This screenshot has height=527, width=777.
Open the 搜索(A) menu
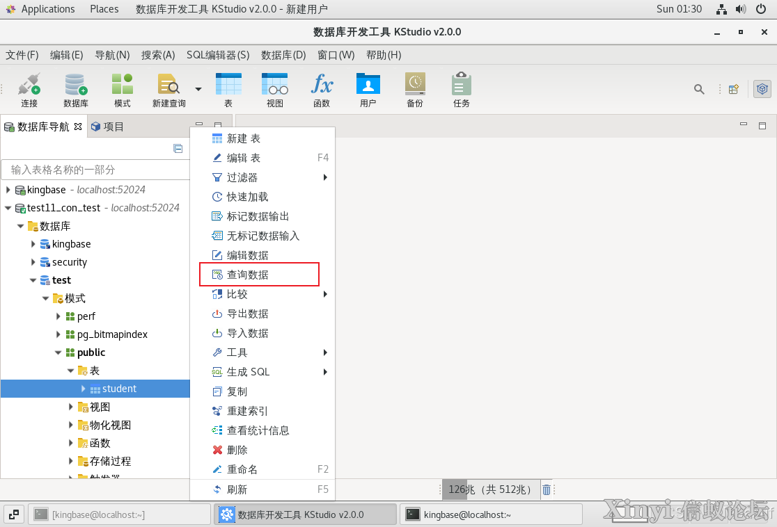158,55
